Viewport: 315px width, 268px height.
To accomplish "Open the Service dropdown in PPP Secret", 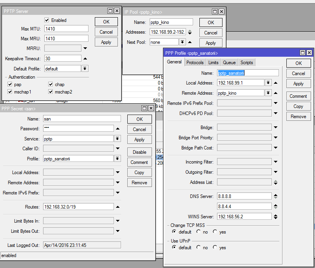I will click(x=117, y=138).
